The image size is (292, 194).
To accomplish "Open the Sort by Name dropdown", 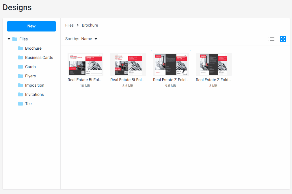I will (89, 39).
